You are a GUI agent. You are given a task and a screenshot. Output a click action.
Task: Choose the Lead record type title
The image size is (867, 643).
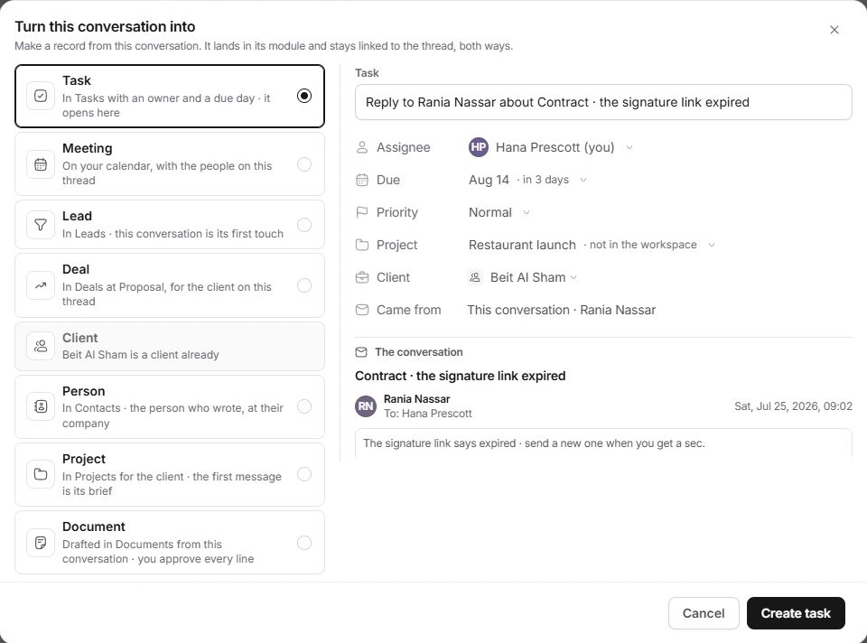[77, 216]
